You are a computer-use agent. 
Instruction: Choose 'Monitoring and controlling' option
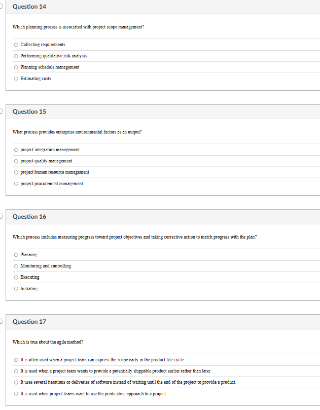click(16, 266)
